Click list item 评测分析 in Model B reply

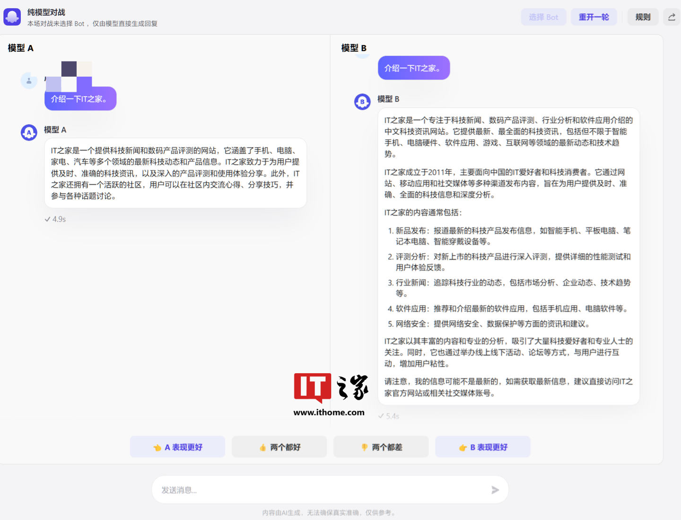point(509,262)
